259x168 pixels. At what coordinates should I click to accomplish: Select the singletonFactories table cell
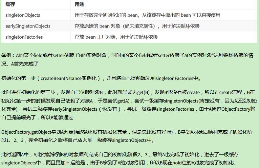point(36,37)
